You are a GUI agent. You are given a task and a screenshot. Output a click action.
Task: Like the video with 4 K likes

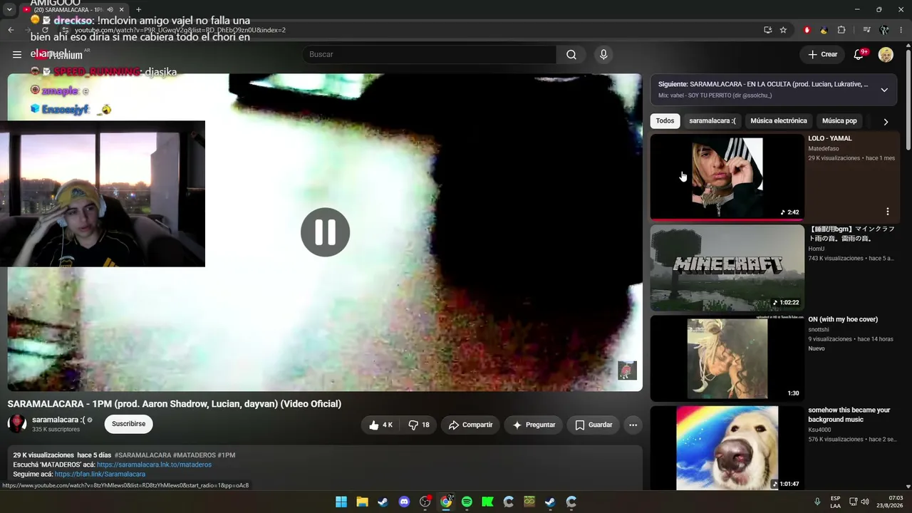[381, 425]
